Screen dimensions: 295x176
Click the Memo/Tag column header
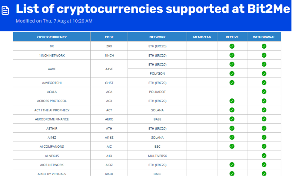coord(202,37)
